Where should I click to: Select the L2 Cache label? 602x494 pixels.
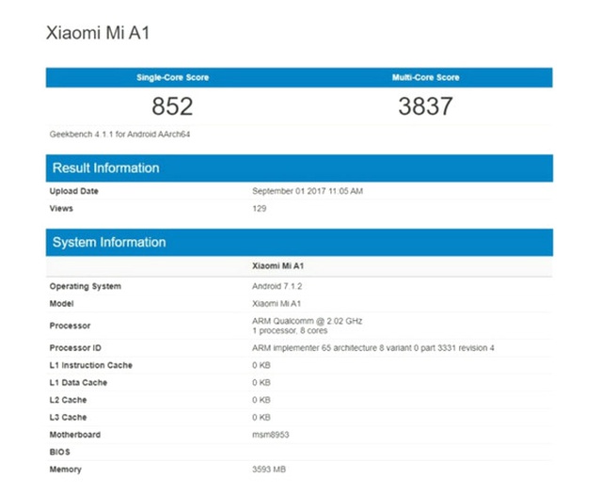[68, 400]
